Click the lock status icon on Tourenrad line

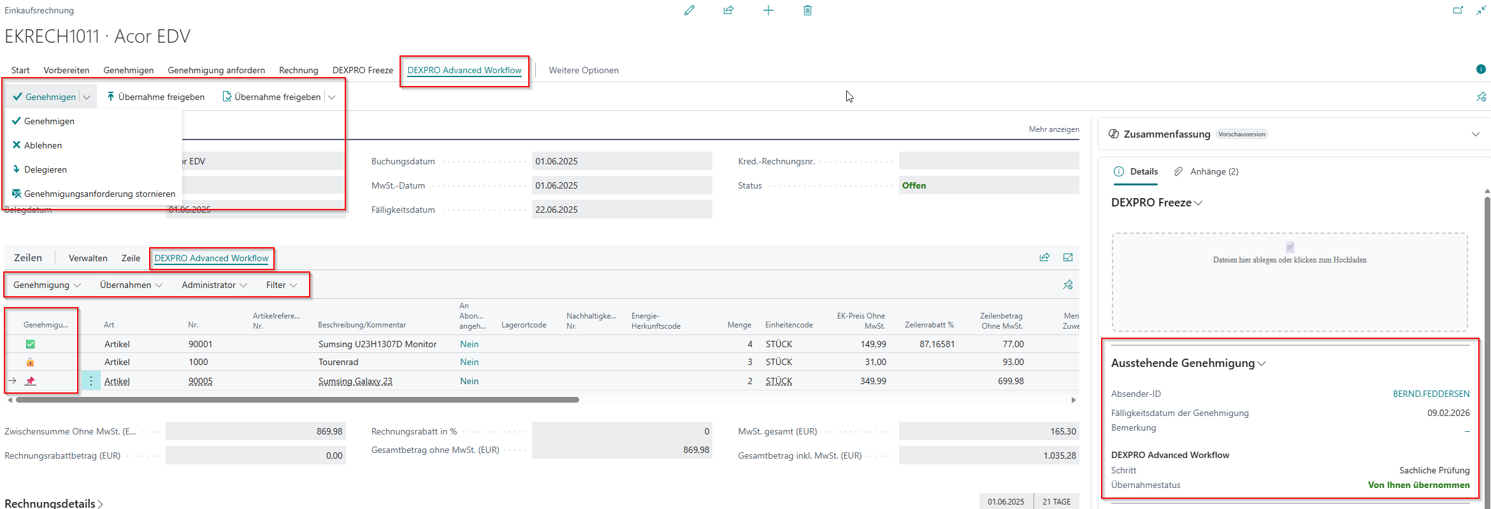30,362
